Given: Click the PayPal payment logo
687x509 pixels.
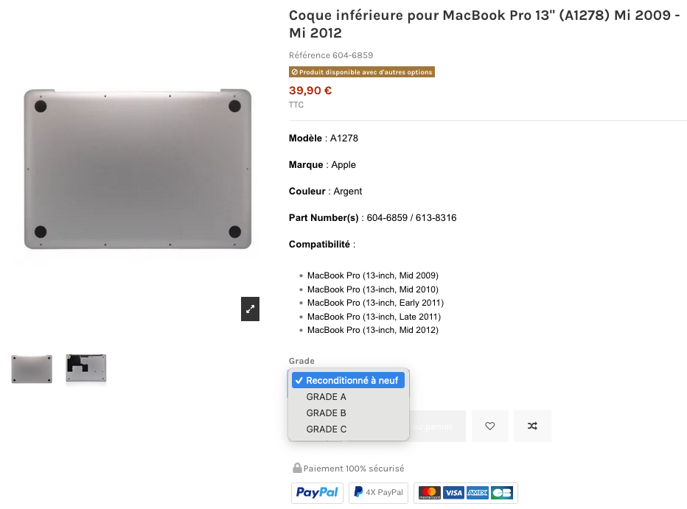Looking at the screenshot, I should click(x=317, y=493).
